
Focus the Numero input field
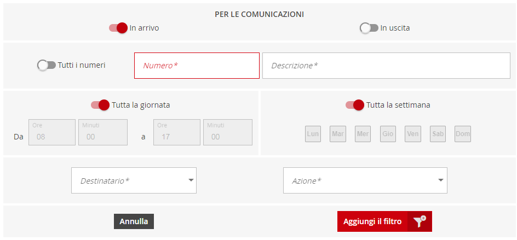pos(197,66)
